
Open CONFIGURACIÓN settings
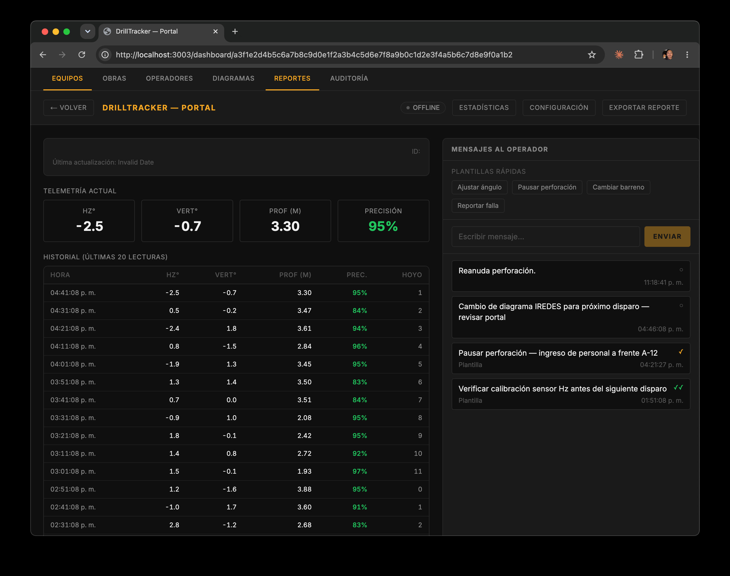(559, 107)
